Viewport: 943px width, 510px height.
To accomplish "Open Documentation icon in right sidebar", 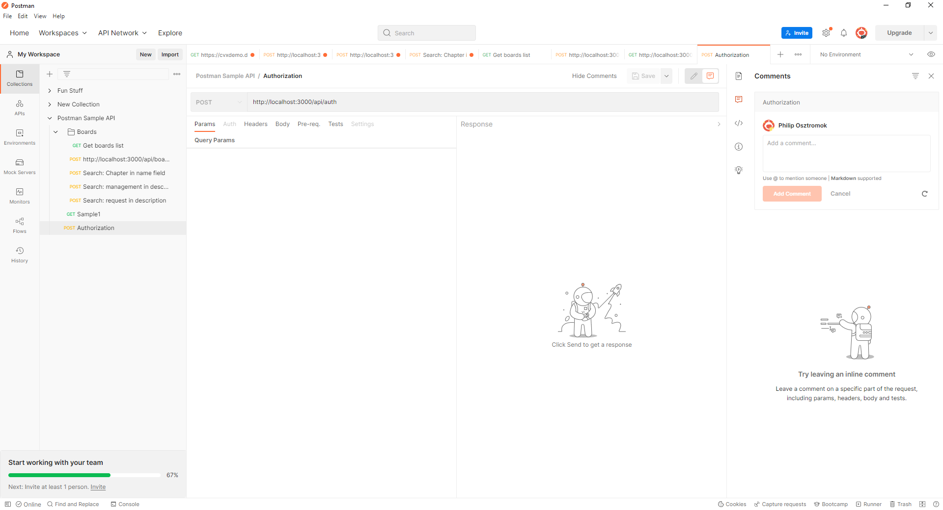I will [x=739, y=76].
